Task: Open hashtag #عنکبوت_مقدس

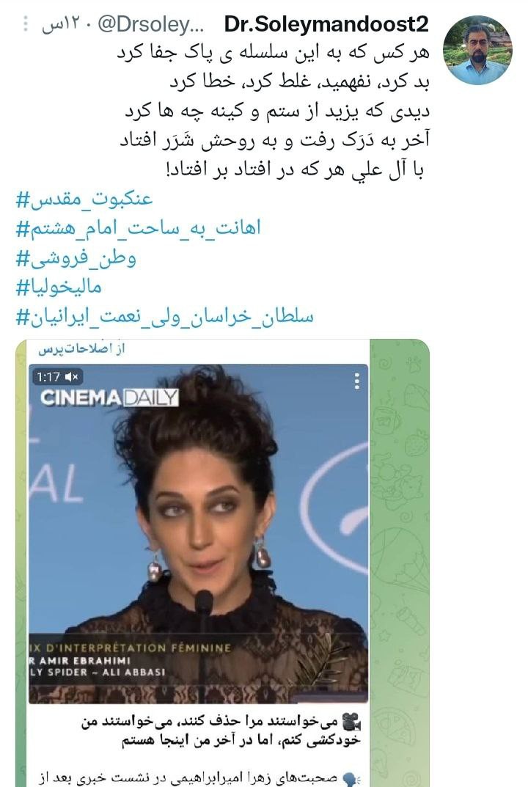Action: [84, 199]
